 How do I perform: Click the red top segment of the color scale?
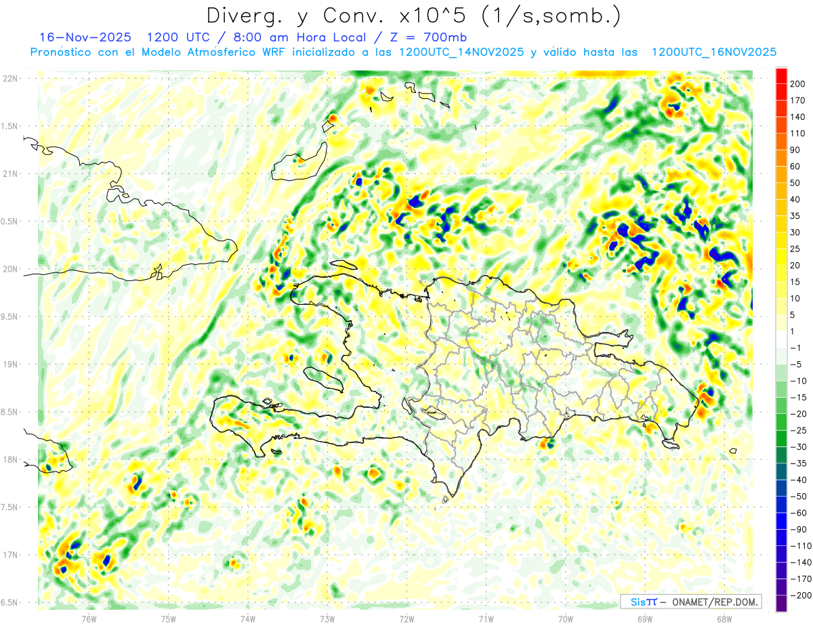tap(781, 76)
